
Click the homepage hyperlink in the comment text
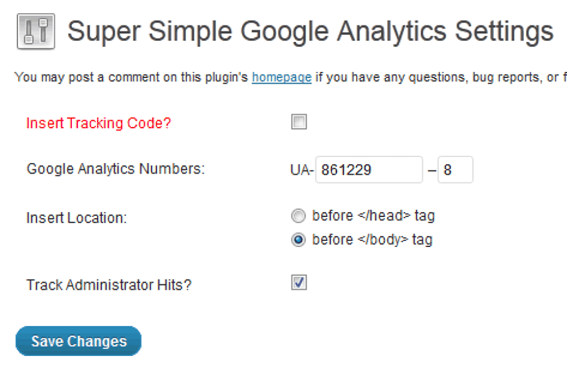tap(281, 77)
